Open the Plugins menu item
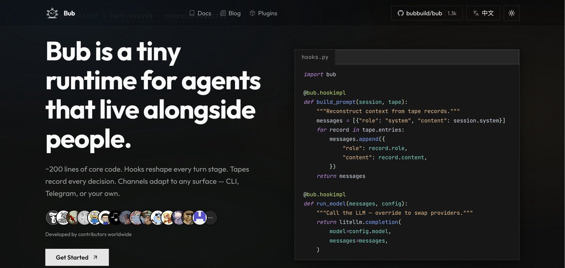The width and height of the screenshot is (565, 268). click(x=263, y=13)
